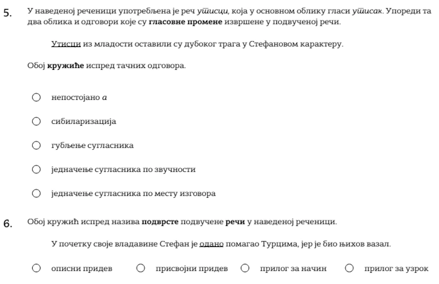Screen dimensions: 439x284
Task: Click the question number 6 heading
Action: [x=7, y=223]
